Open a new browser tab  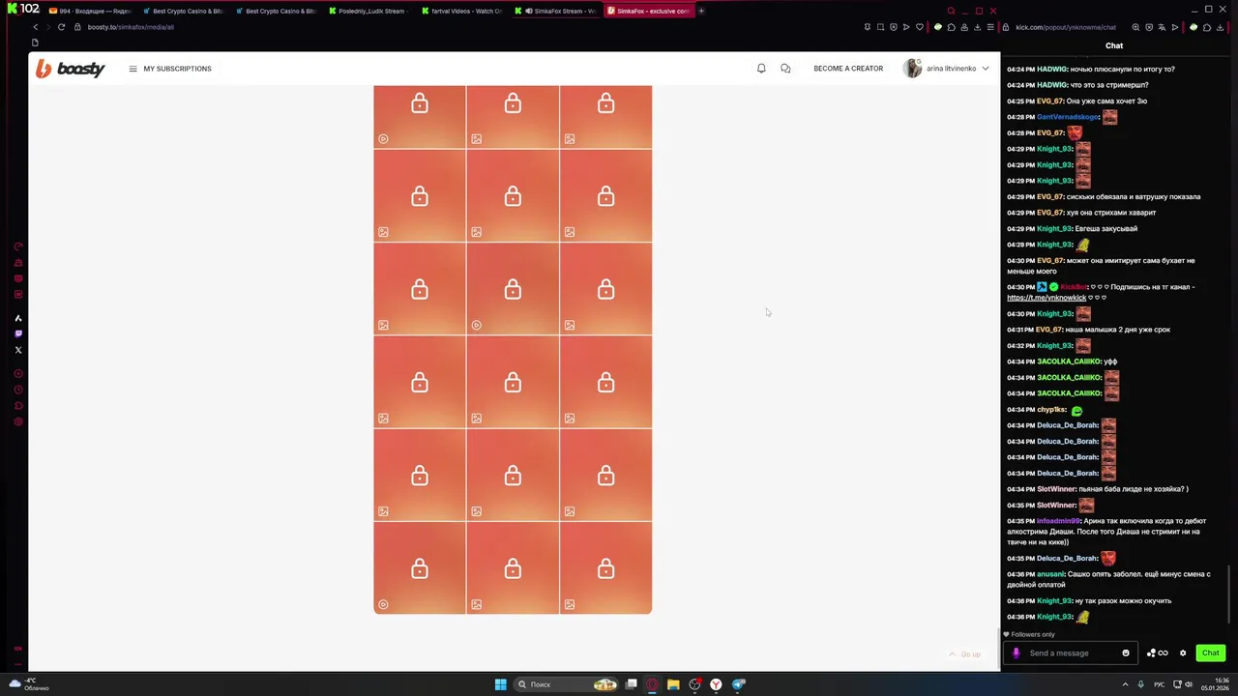(x=701, y=11)
